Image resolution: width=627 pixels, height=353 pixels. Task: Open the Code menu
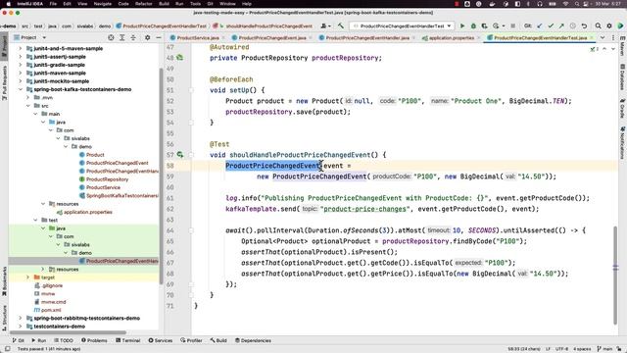(x=123, y=4)
